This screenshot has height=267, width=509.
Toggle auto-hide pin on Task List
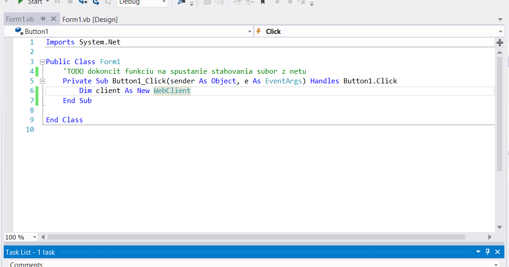[x=487, y=252]
